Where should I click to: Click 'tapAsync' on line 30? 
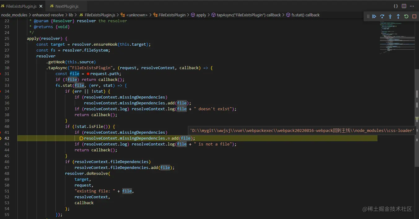click(58, 68)
